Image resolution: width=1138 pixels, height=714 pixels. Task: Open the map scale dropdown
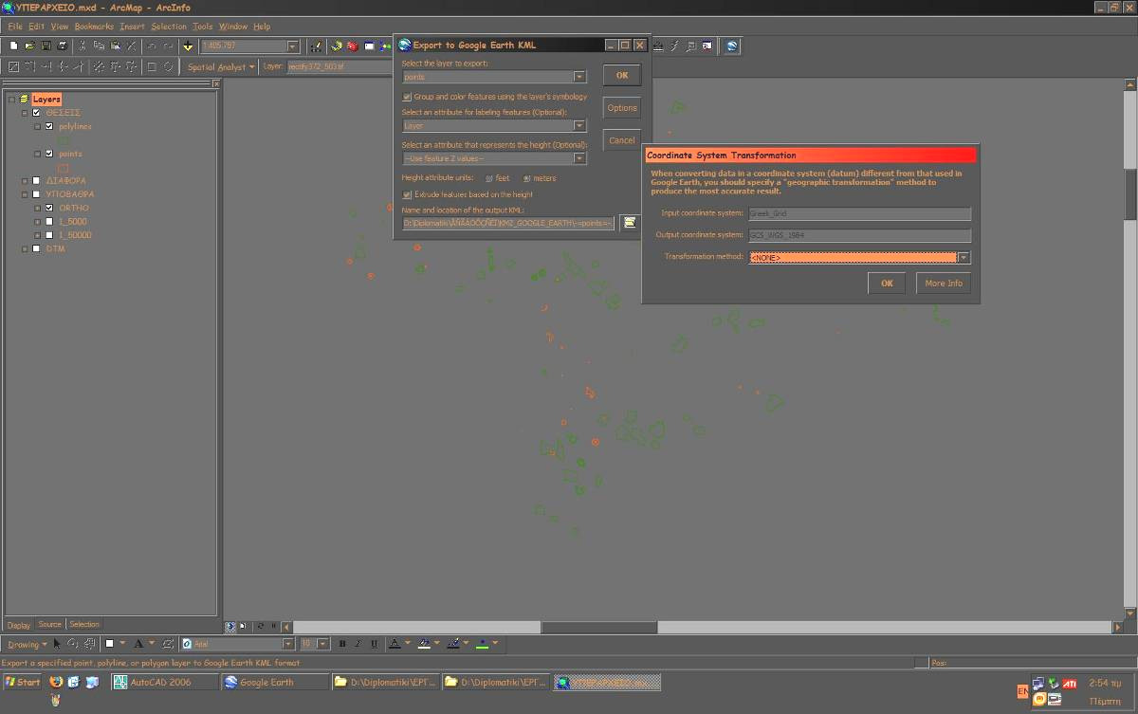pyautogui.click(x=293, y=46)
